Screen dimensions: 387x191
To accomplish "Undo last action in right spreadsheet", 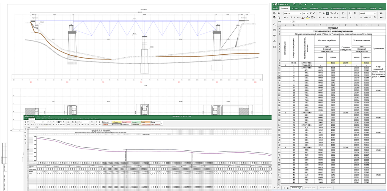I will 305,4.
